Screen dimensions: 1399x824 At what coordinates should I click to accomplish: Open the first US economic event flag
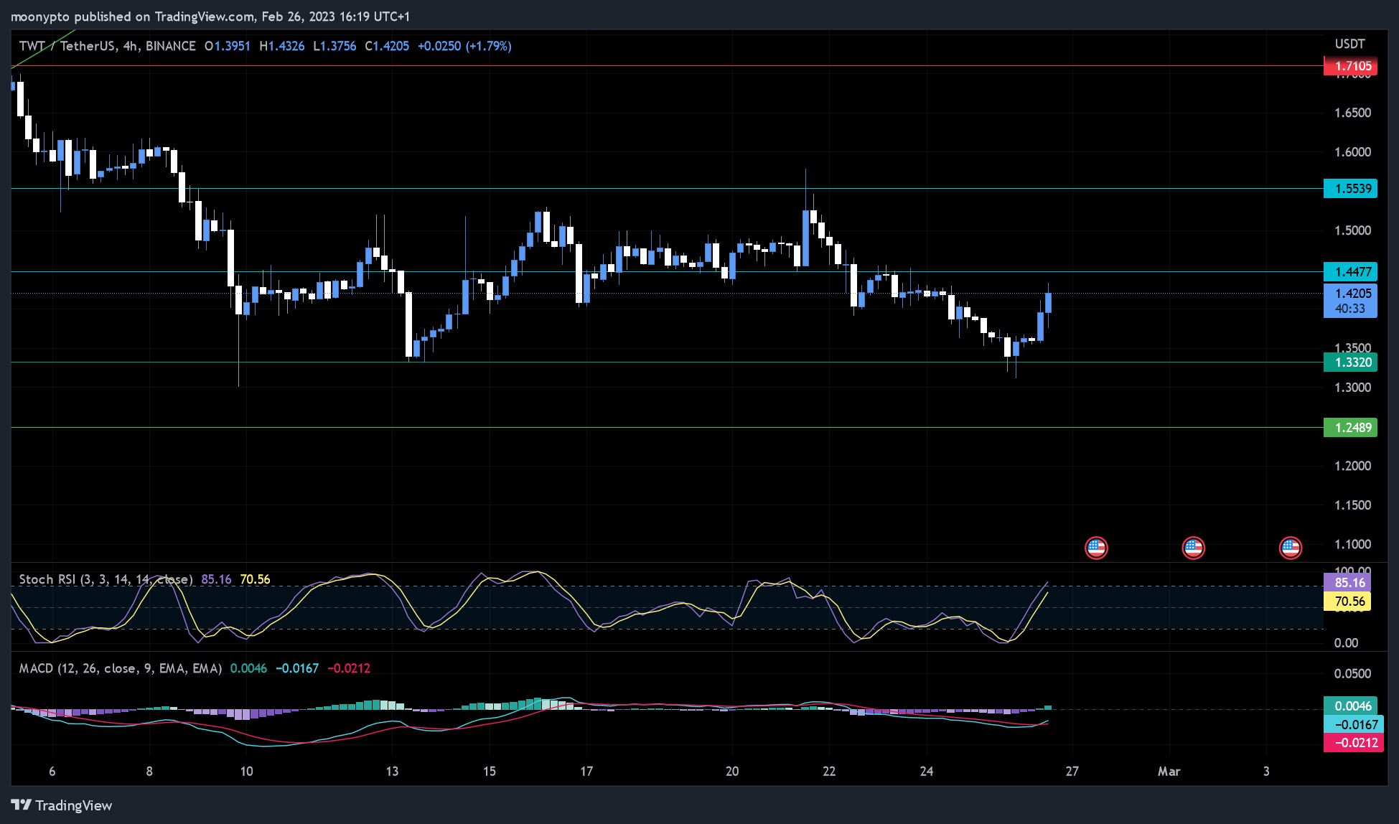pyautogui.click(x=1096, y=548)
